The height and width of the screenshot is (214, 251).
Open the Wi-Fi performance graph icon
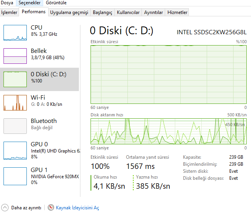(15, 103)
